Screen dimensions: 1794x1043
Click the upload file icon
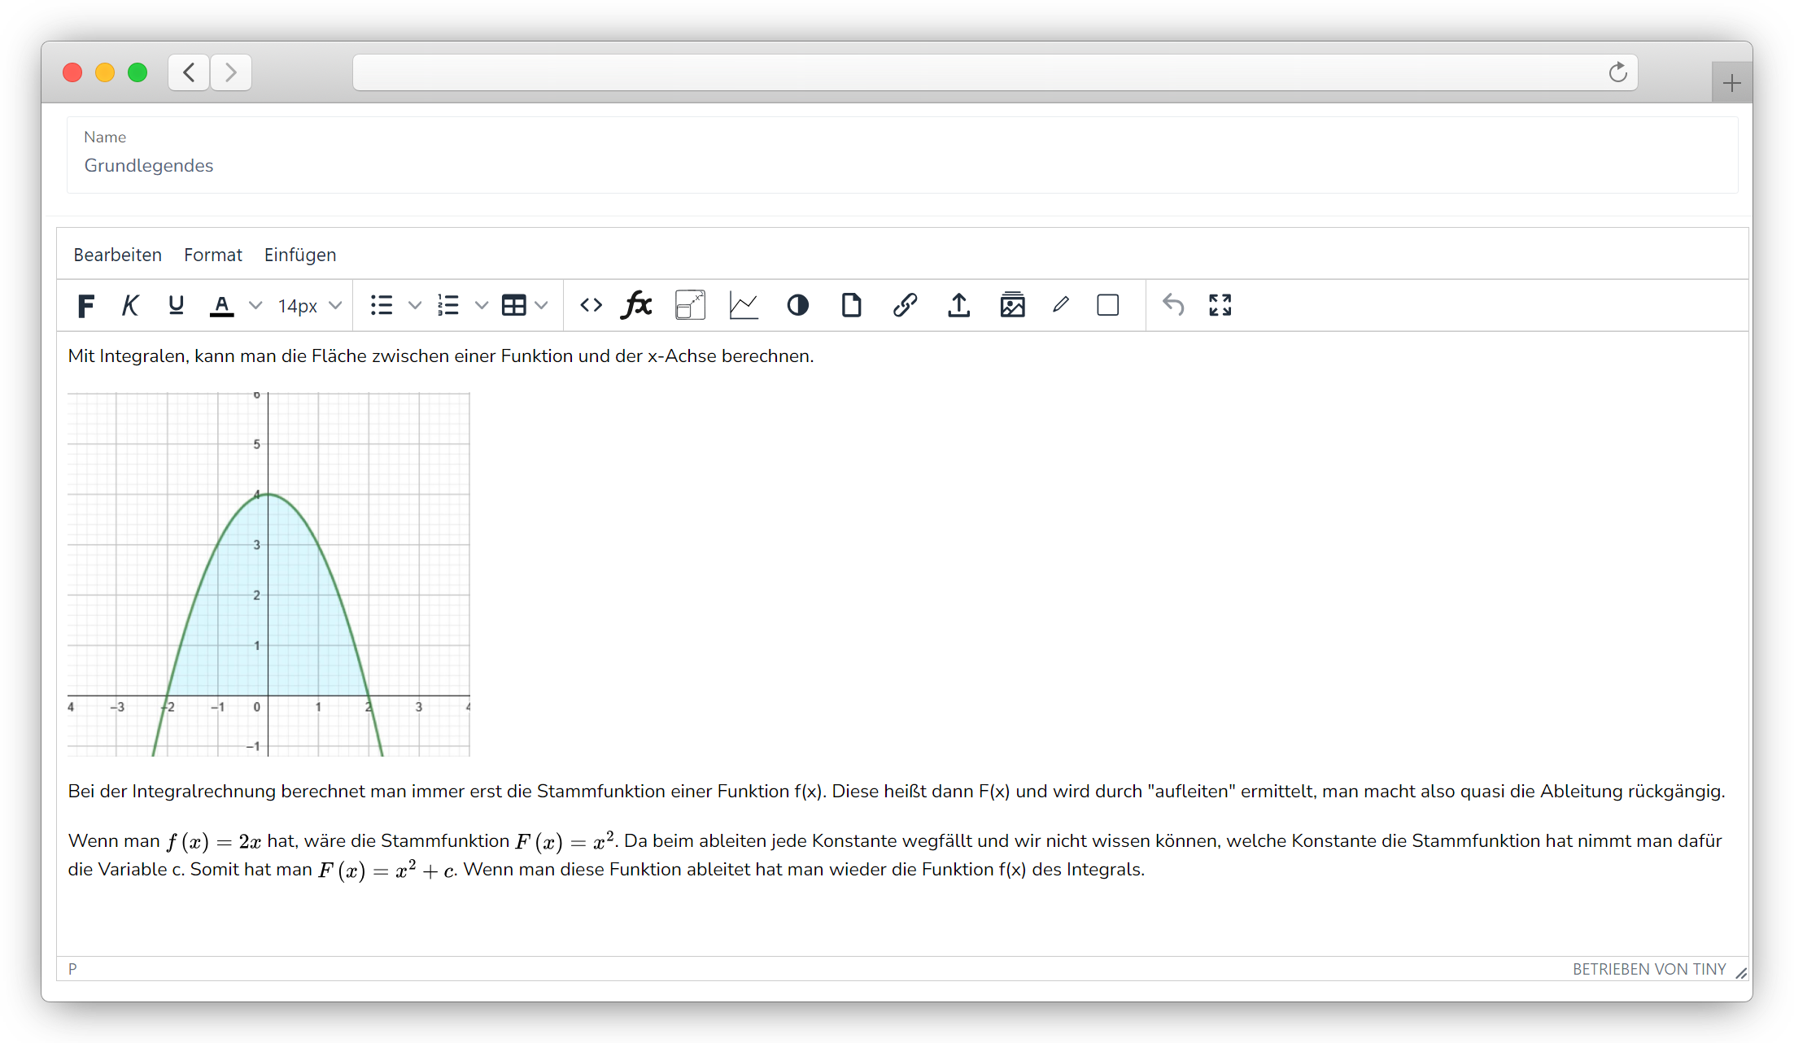tap(959, 306)
